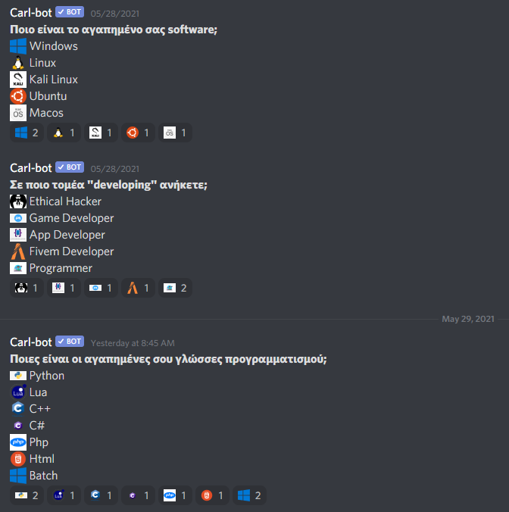Click the C# reaction
This screenshot has height=512, width=509.
[138, 495]
